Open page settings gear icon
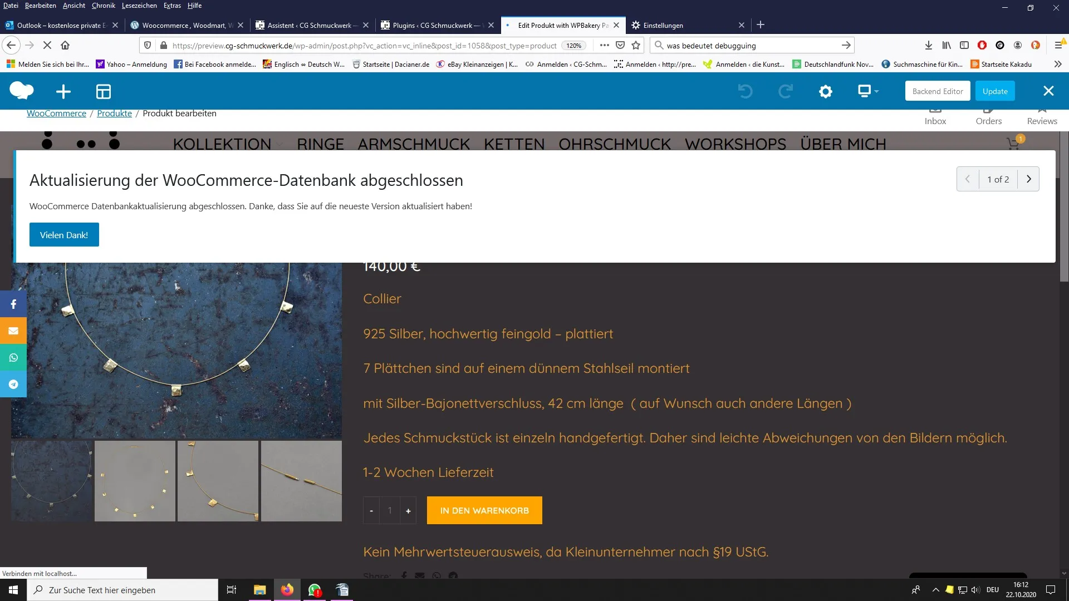This screenshot has width=1069, height=601. 826,91
